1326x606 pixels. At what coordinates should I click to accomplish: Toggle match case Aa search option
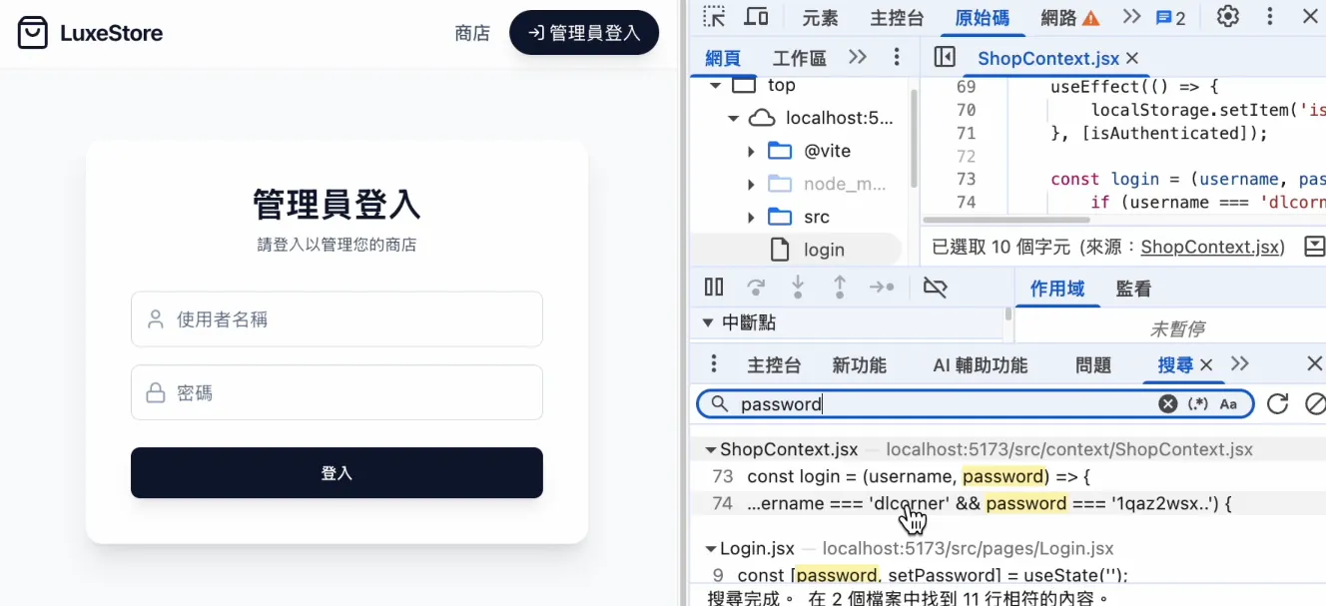pyautogui.click(x=1228, y=404)
